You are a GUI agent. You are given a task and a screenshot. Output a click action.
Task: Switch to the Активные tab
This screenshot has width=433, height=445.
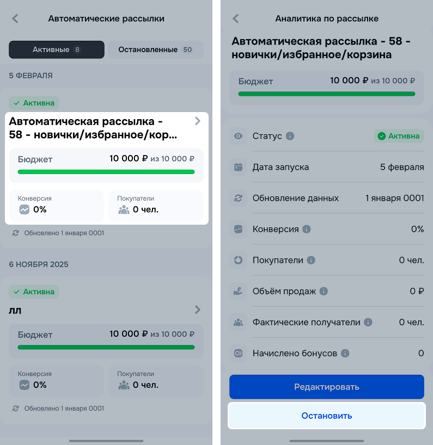pos(56,50)
